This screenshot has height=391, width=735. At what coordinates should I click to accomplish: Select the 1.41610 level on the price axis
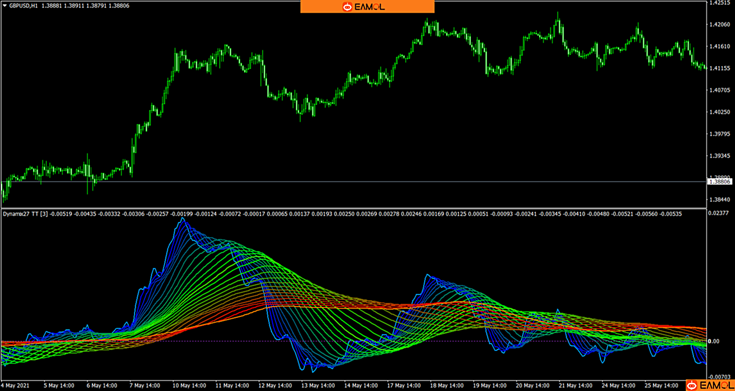(x=720, y=46)
